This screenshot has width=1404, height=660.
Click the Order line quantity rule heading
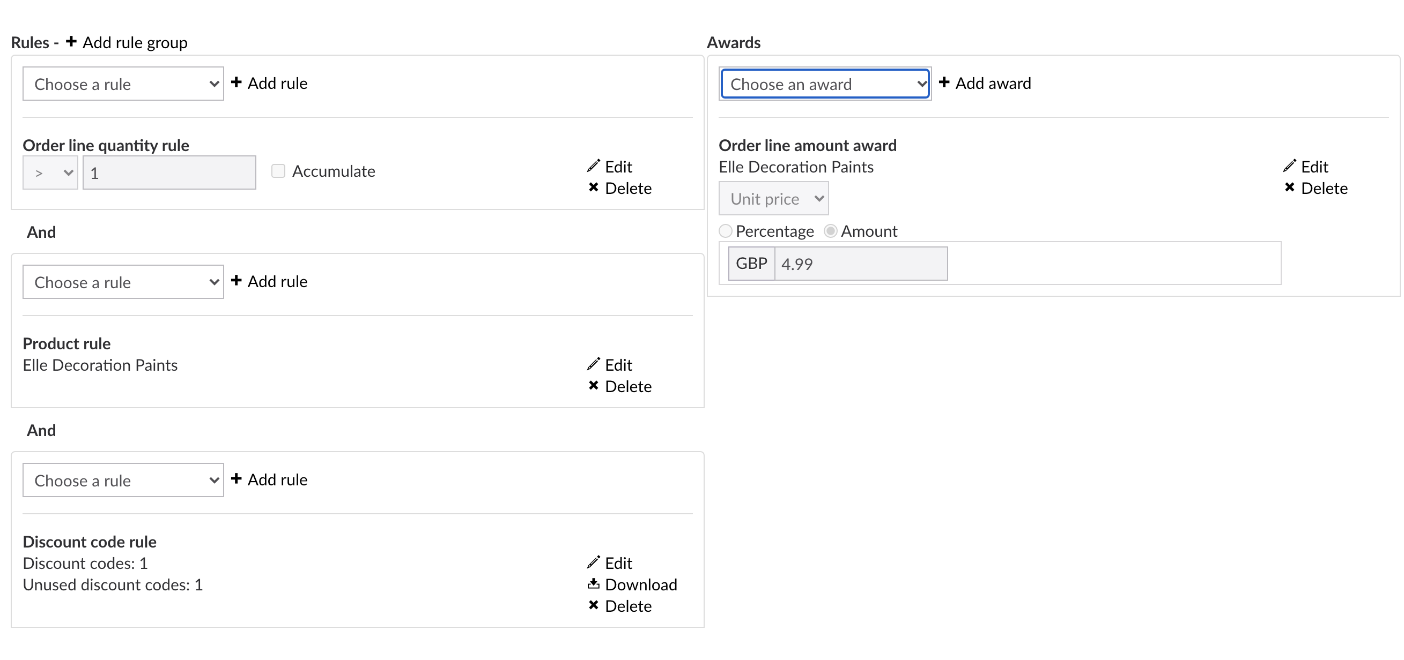pyautogui.click(x=106, y=145)
